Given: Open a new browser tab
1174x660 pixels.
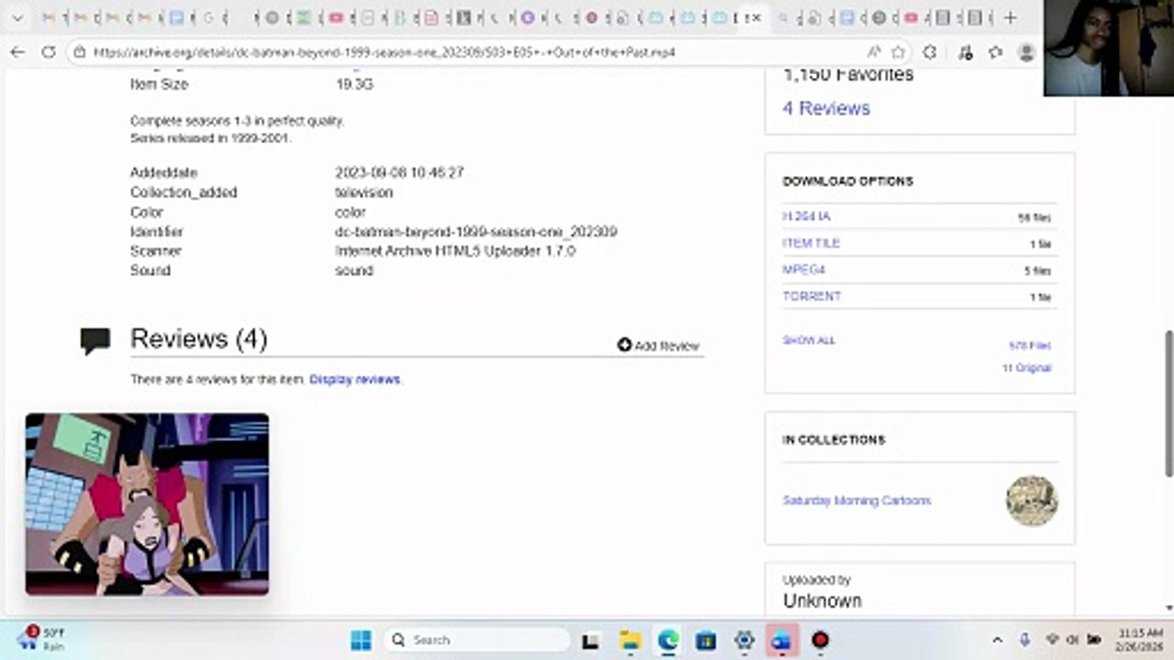Looking at the screenshot, I should (x=1010, y=17).
